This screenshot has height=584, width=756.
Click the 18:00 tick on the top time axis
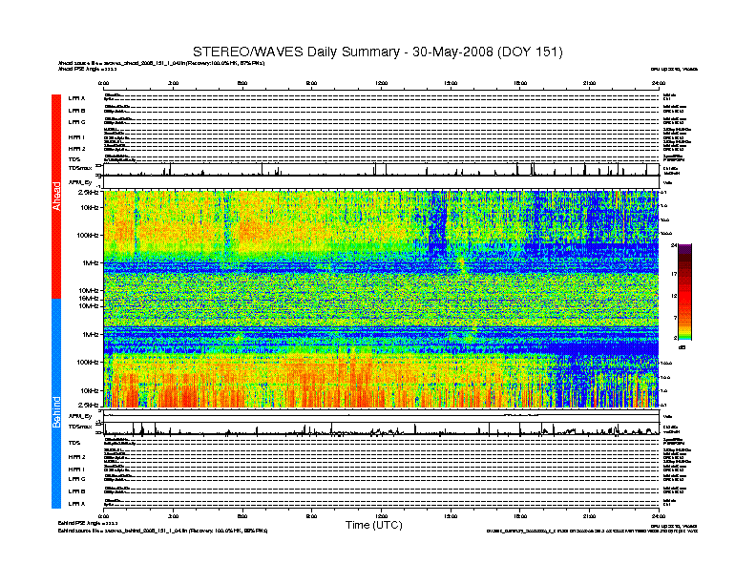520,83
